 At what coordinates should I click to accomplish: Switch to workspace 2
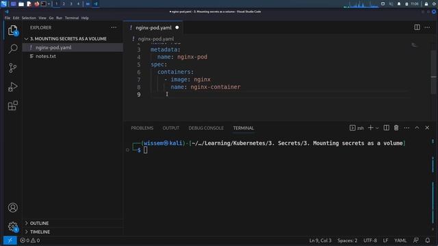point(64,4)
